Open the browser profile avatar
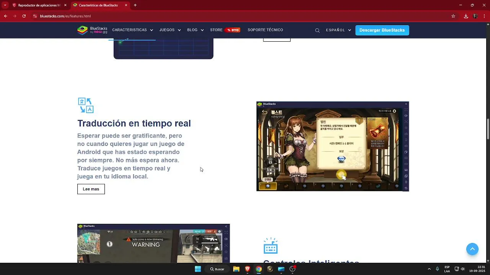This screenshot has width=490, height=275. point(475,16)
